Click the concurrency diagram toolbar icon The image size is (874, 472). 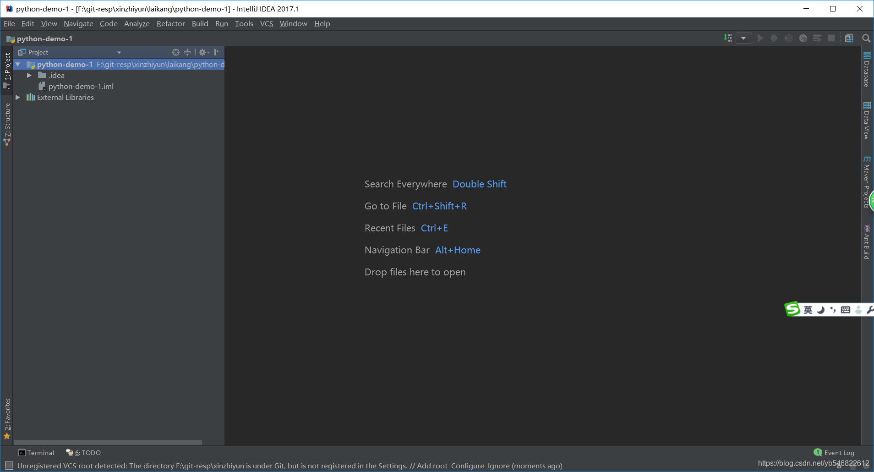[817, 38]
